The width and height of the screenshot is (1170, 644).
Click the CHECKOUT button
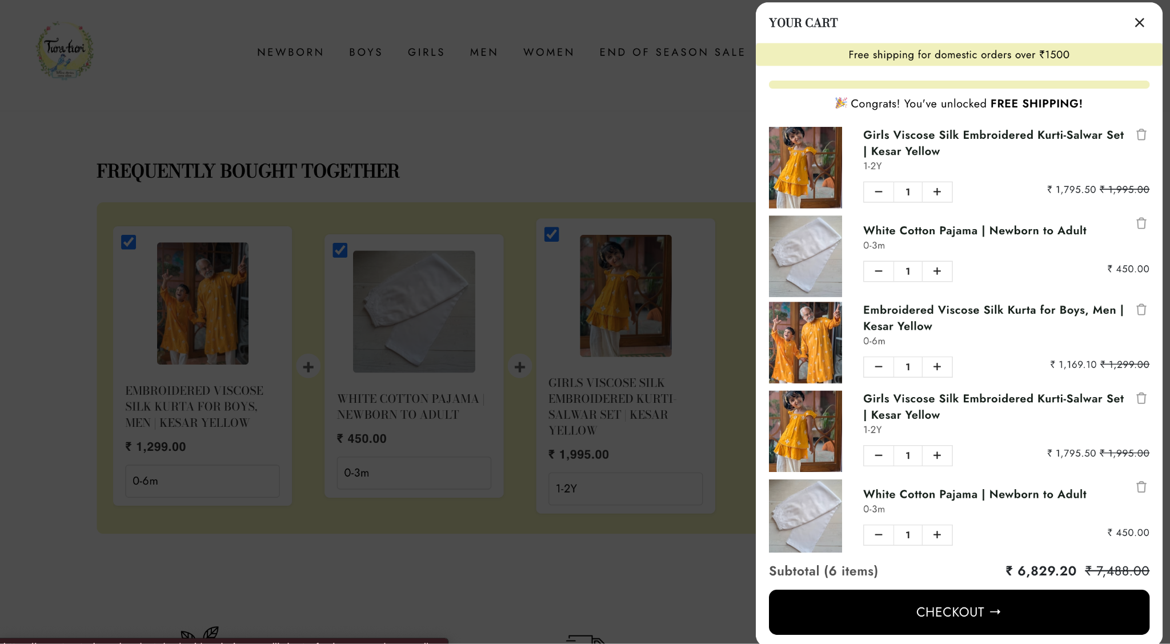click(x=959, y=612)
